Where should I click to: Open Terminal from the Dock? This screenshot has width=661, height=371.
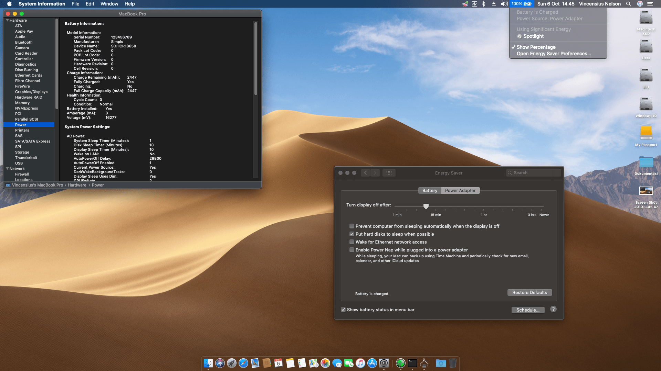click(412, 363)
